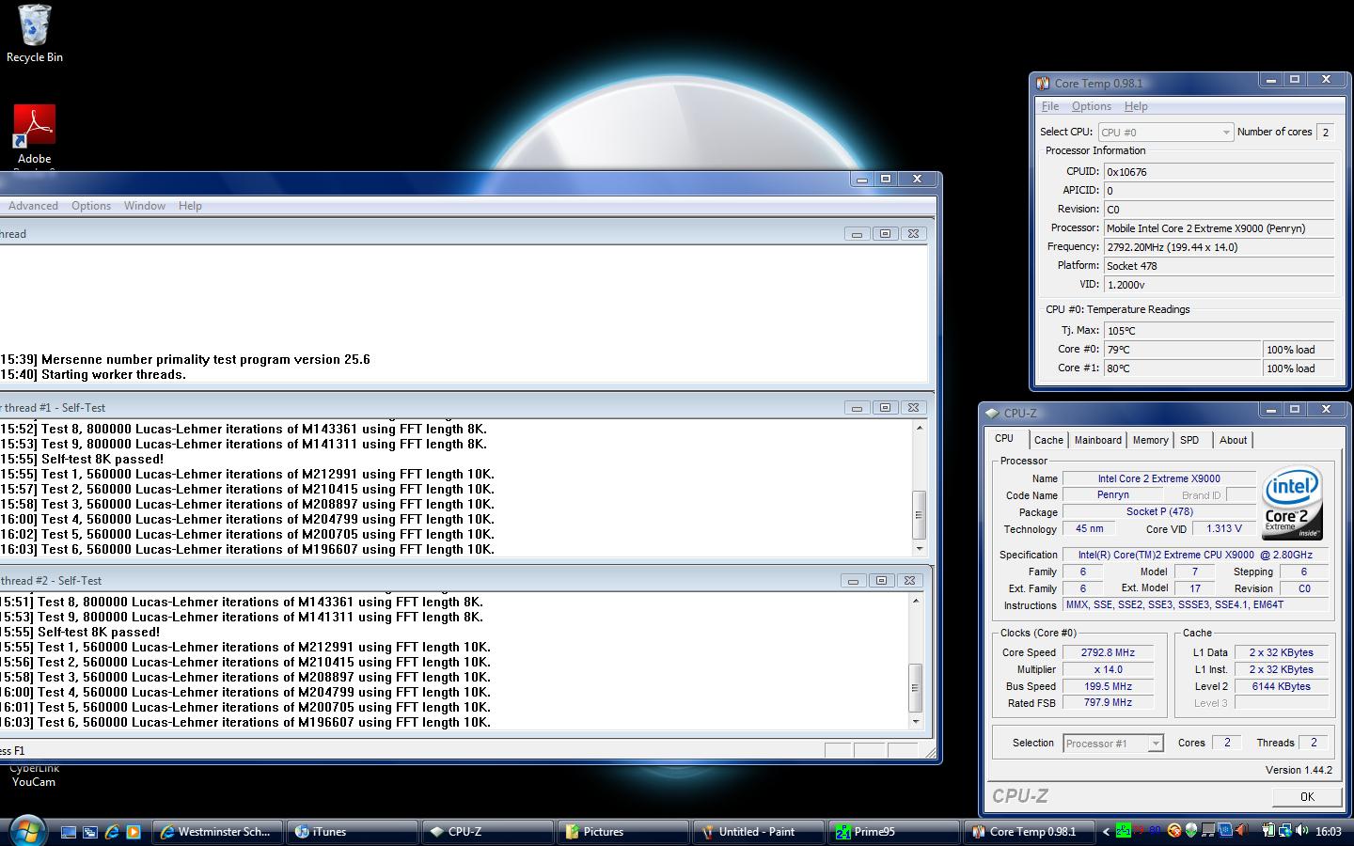Click Switch Between Windows in Quick Launch
The height and width of the screenshot is (846, 1354).
click(90, 832)
